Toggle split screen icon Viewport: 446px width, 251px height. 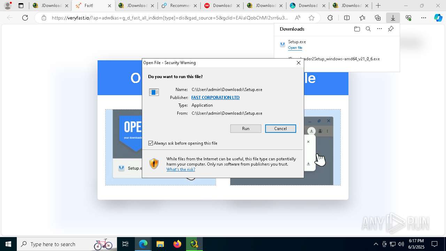click(x=347, y=18)
